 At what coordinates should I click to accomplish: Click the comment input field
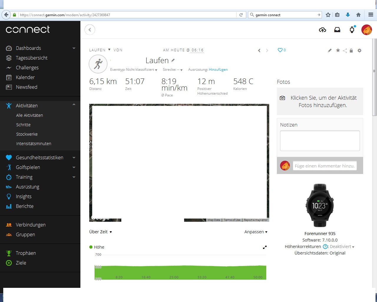pos(325,166)
